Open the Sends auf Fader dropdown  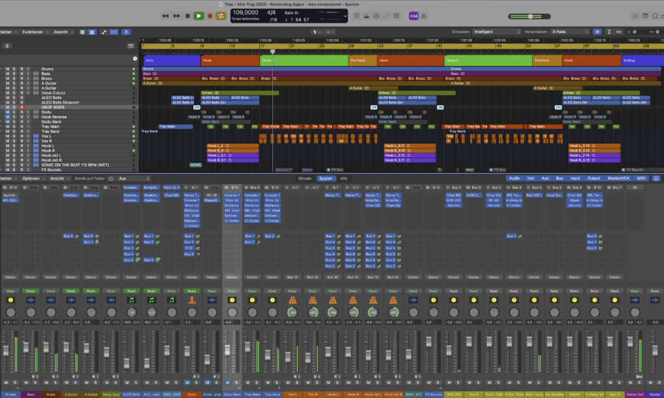[x=134, y=179]
